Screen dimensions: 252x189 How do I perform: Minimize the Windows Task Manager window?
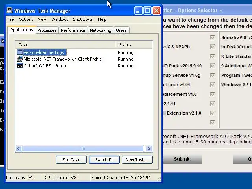tap(138, 11)
